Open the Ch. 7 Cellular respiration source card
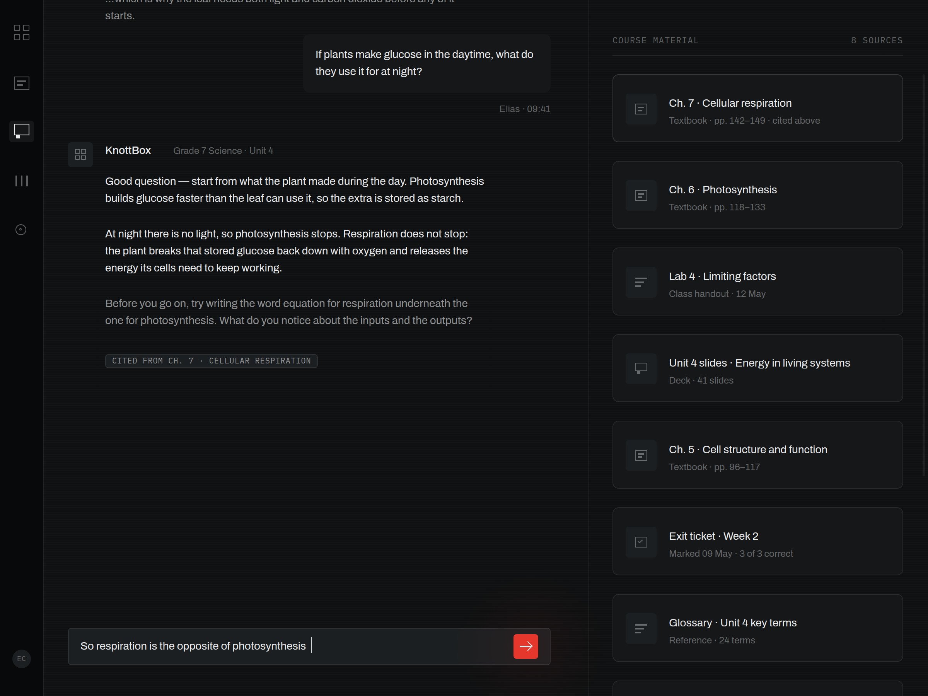Viewport: 928px width, 696px height. click(757, 108)
